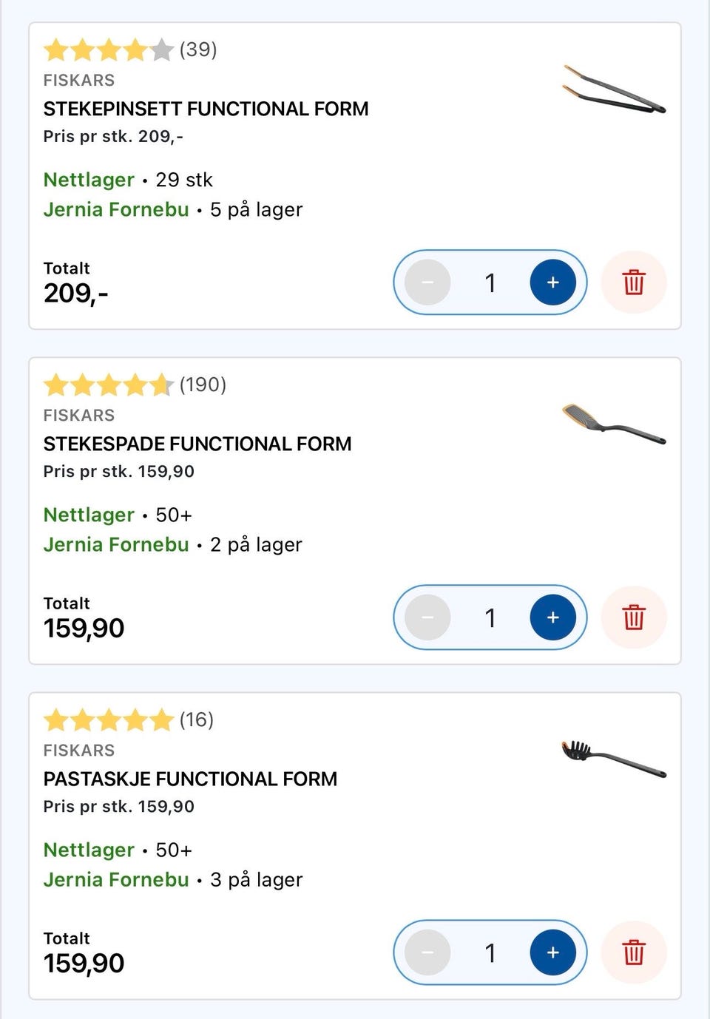Viewport: 710px width, 1019px height.
Task: Decrease Stekepinsett quantity with minus button
Action: click(x=427, y=282)
